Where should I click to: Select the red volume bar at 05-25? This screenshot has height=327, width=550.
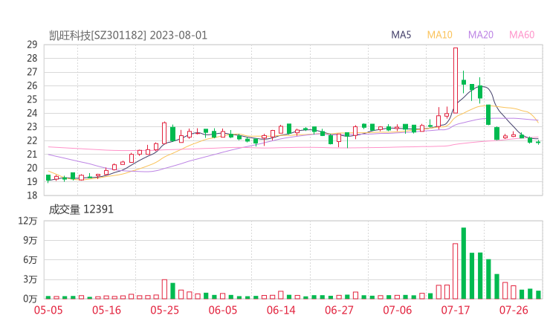(x=164, y=289)
